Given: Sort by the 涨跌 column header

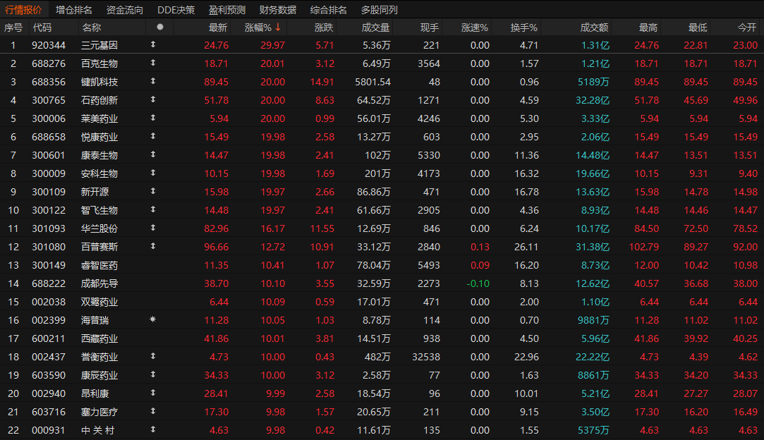Looking at the screenshot, I should tap(324, 28).
